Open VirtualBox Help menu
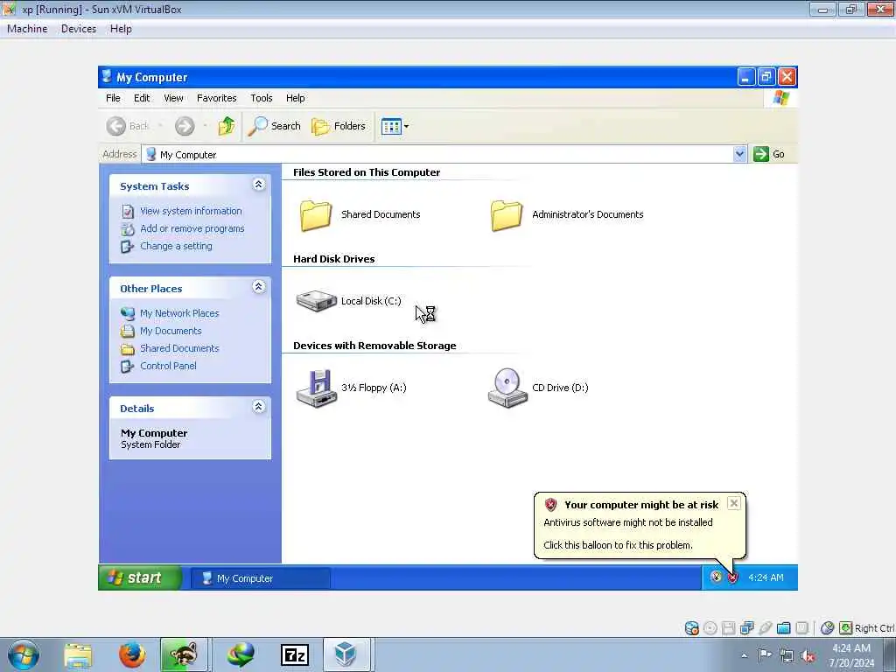 click(121, 29)
